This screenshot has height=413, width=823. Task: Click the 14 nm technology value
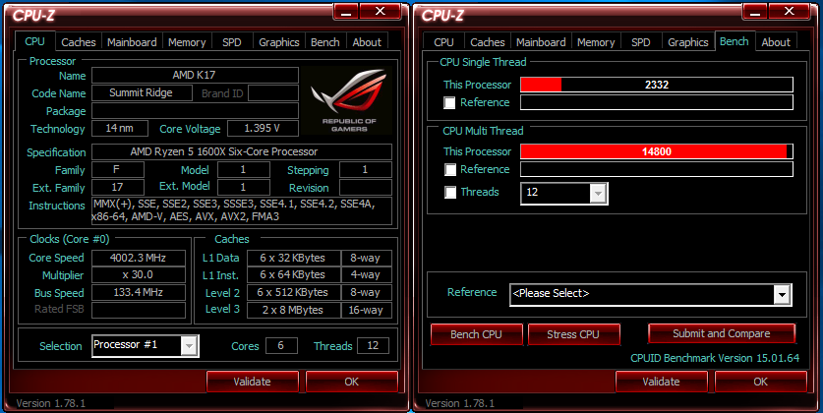pyautogui.click(x=119, y=128)
